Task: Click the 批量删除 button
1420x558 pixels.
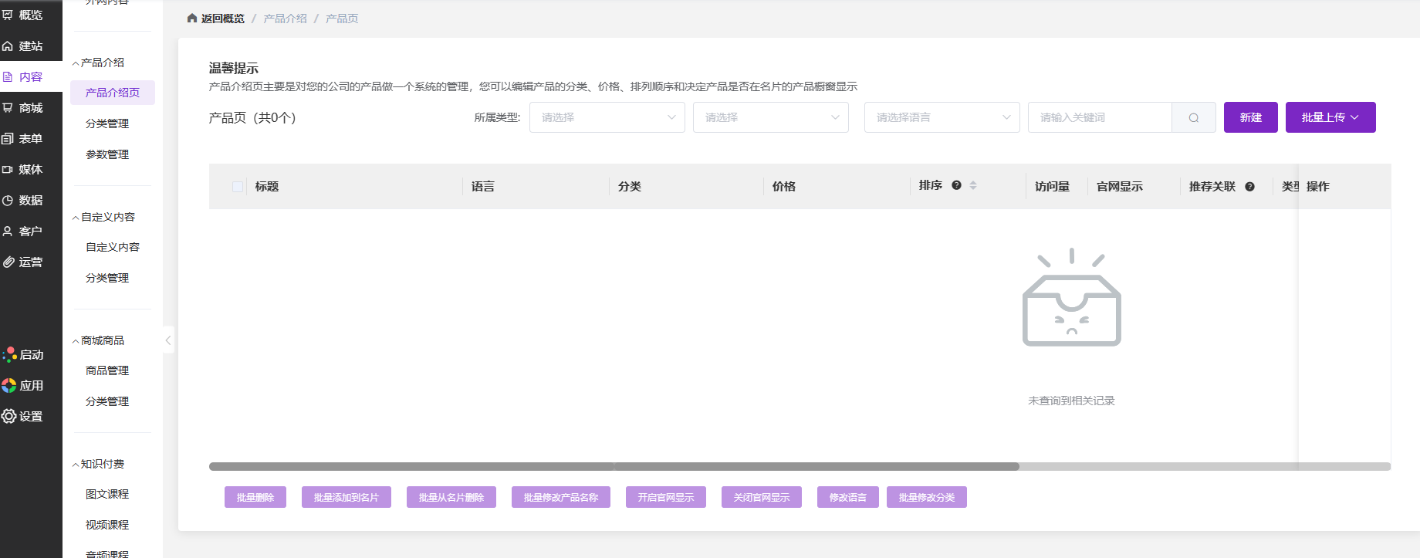Action: pos(255,497)
